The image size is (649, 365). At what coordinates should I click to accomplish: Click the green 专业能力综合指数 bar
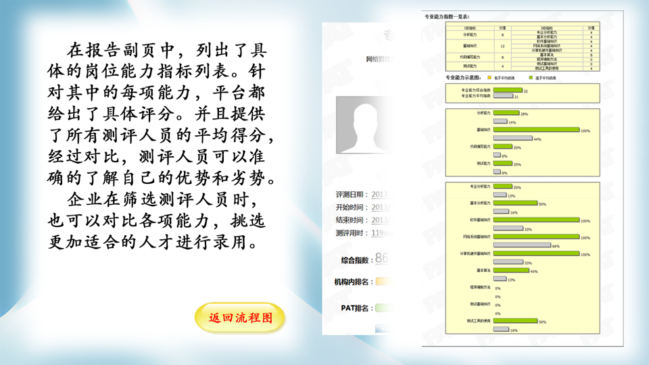click(508, 90)
